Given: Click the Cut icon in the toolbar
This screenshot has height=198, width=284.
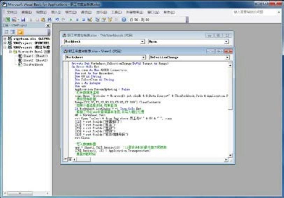Looking at the screenshot, I should pyautogui.click(x=31, y=20).
